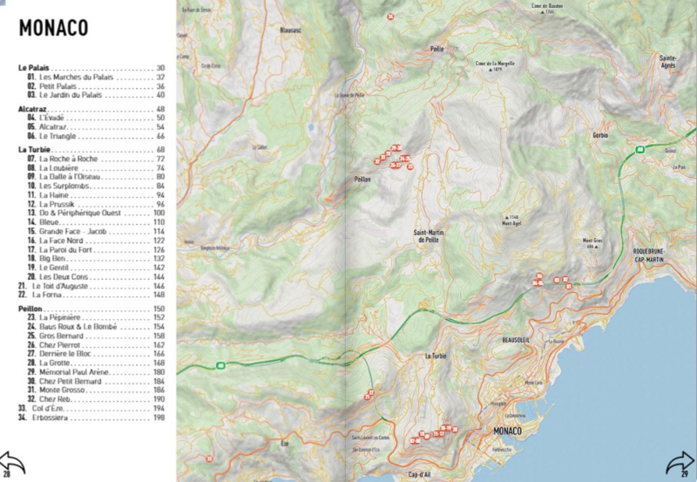
Task: Click red map marker 23 near Peillon
Action: click(410, 166)
